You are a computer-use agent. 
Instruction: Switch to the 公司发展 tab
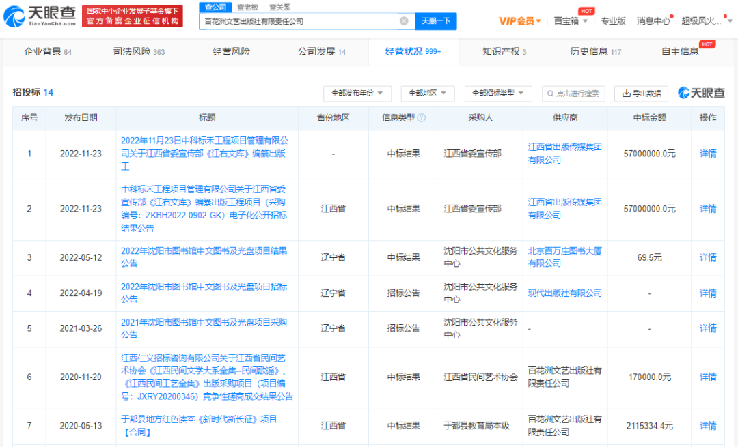(x=322, y=52)
